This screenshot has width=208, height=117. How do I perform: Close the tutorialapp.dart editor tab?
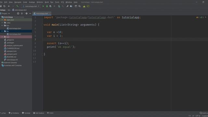(x=50, y=14)
